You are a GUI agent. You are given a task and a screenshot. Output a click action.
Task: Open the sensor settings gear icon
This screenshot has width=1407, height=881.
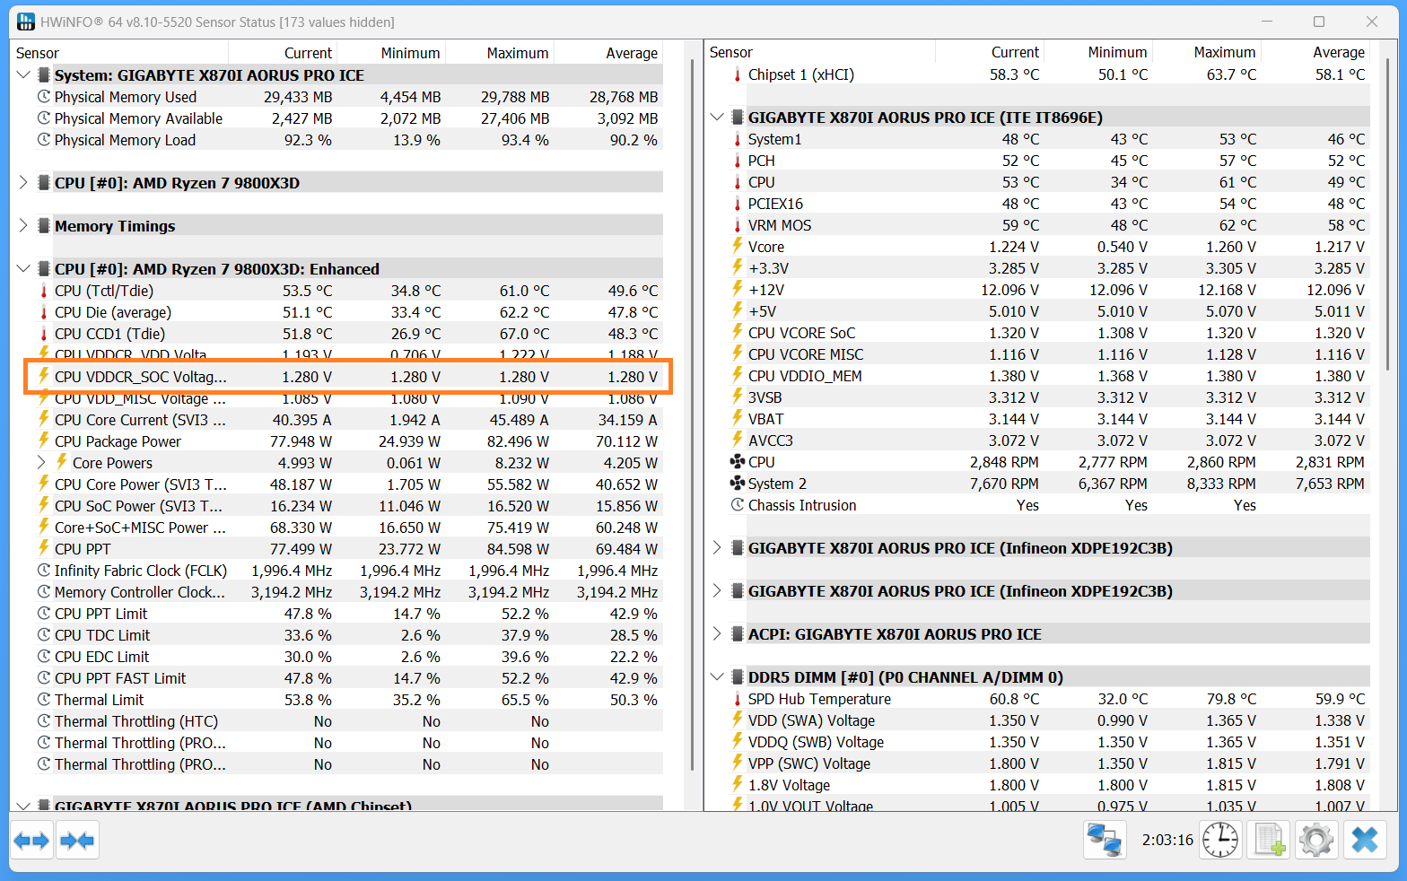coord(1316,841)
